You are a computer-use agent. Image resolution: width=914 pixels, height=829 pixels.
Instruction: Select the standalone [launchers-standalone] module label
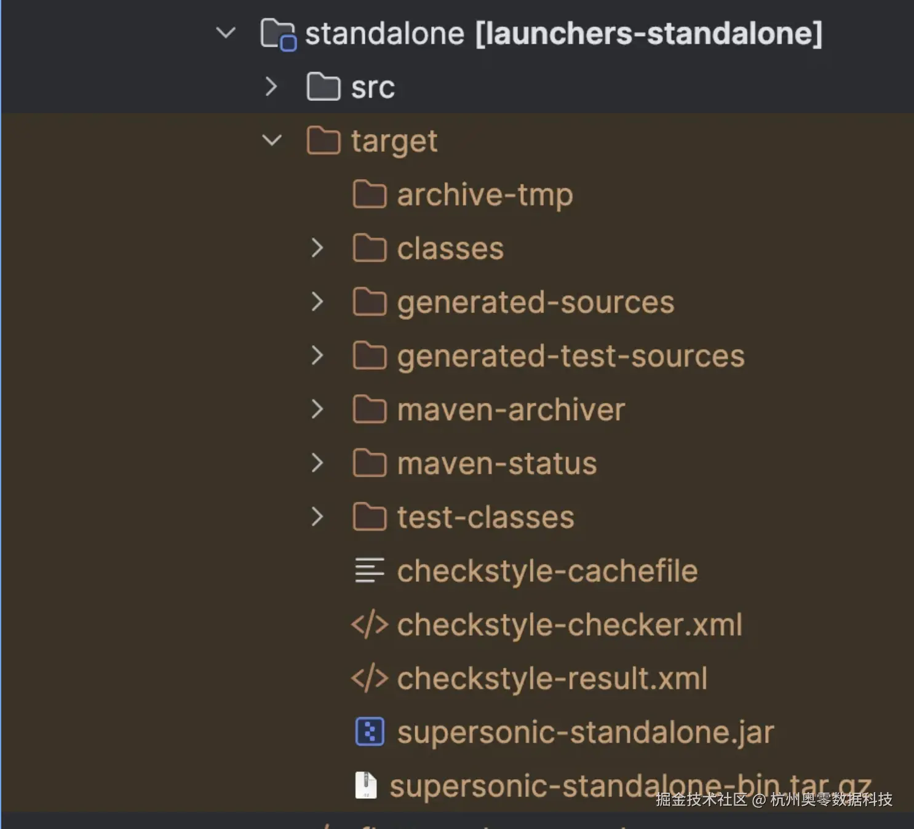(x=563, y=34)
